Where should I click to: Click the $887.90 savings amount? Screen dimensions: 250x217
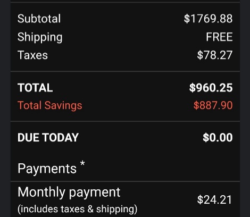(213, 105)
